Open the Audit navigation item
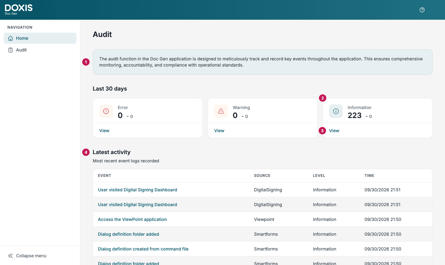 [x=40, y=50]
